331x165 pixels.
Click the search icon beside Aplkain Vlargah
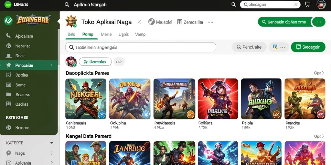pos(67,5)
